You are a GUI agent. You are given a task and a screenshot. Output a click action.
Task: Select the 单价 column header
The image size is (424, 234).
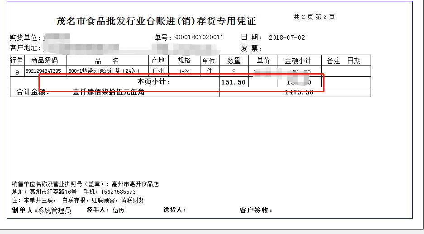click(263, 61)
